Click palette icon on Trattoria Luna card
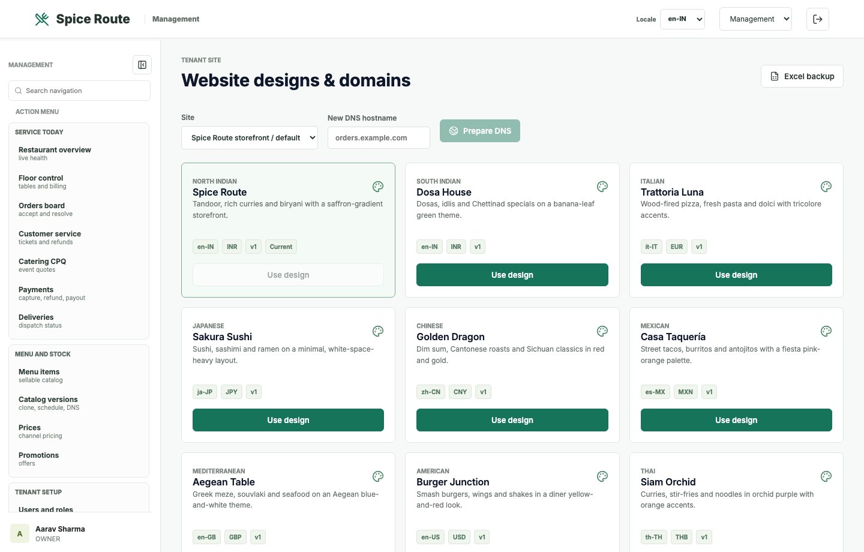This screenshot has height=552, width=864. click(826, 187)
